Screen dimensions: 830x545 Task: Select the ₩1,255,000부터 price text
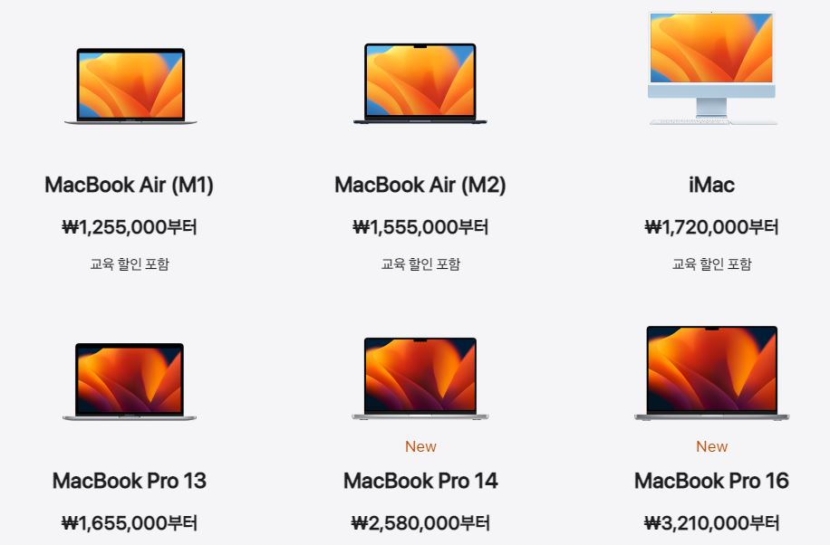(x=130, y=227)
